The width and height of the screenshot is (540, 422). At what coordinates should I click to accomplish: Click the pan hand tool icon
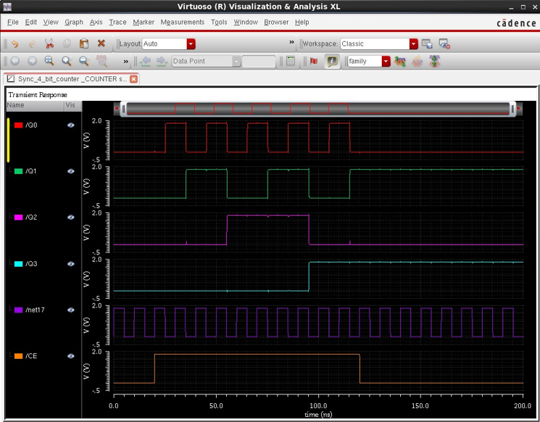101,61
